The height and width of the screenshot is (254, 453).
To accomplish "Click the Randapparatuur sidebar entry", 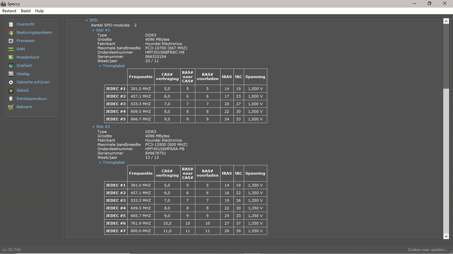I will pyautogui.click(x=32, y=99).
